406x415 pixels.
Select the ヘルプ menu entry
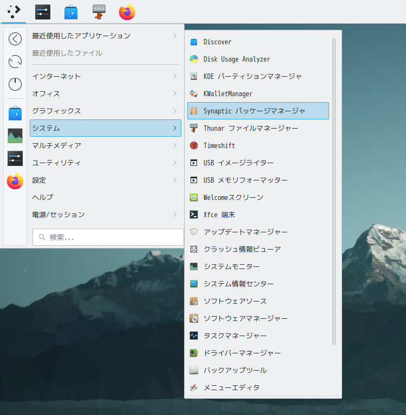tap(106, 197)
